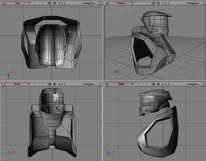Click the XYZ axis gizmo in Camera viewport

(116, 69)
